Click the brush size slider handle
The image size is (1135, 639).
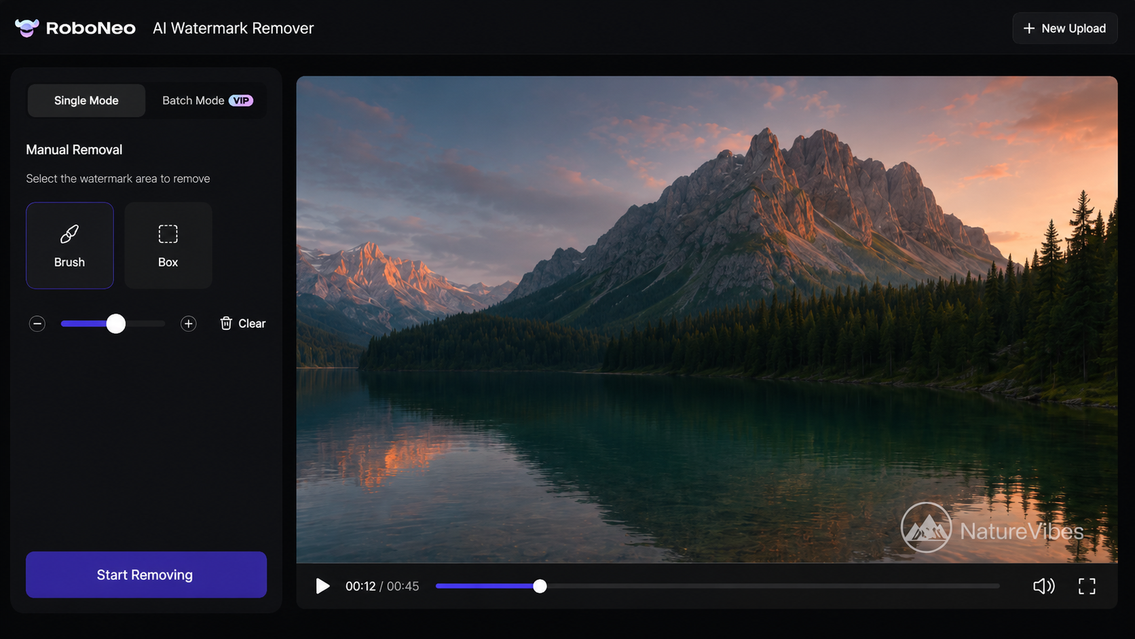click(116, 324)
